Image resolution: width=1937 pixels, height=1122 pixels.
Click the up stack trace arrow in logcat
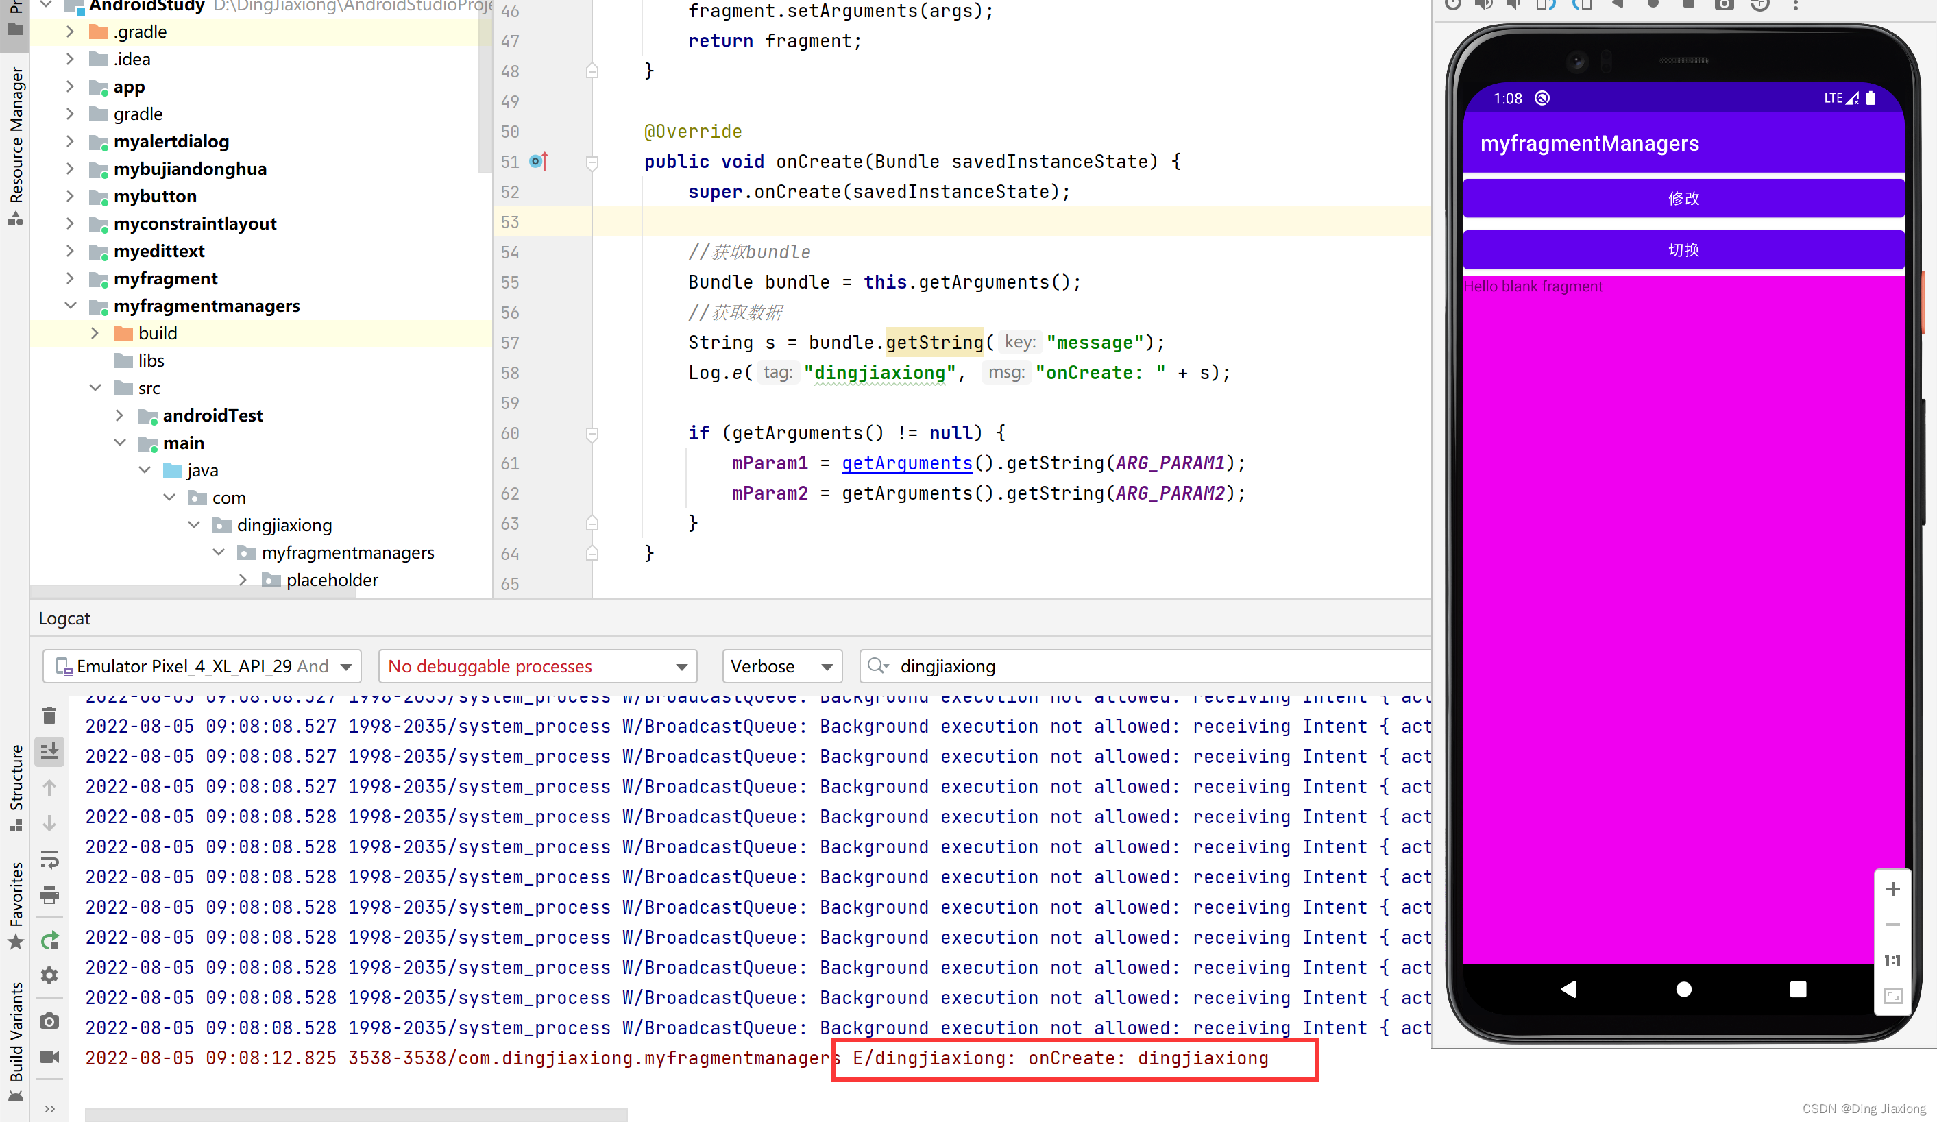pyautogui.click(x=49, y=788)
